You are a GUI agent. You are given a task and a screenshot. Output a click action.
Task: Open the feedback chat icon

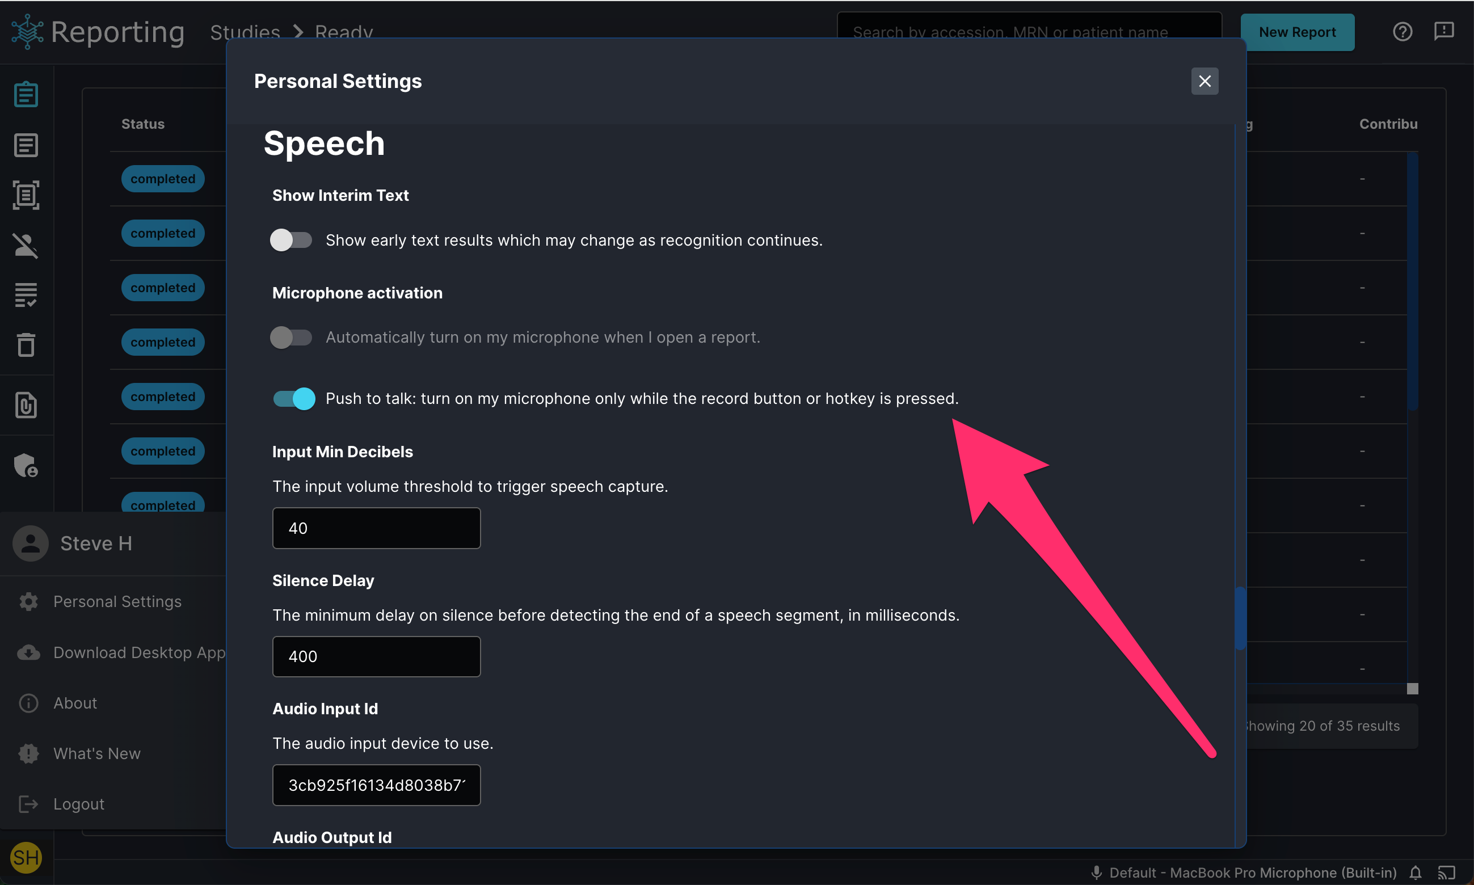point(1444,32)
